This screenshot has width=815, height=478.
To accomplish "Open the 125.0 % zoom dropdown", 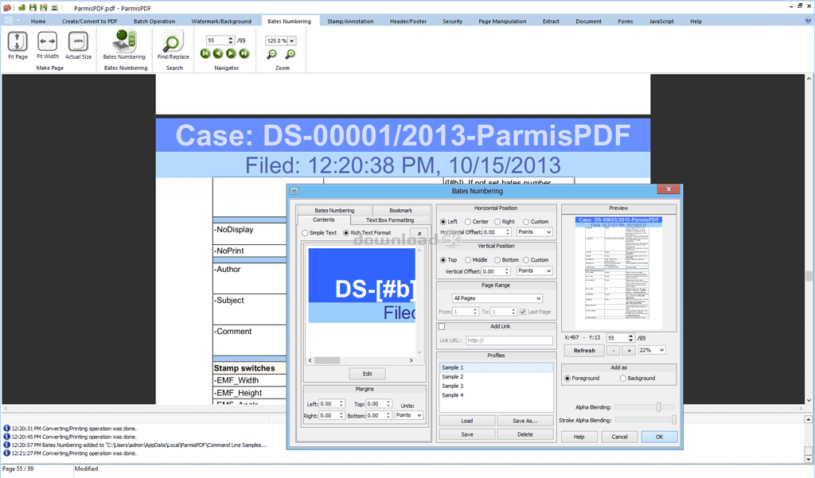I will point(292,41).
